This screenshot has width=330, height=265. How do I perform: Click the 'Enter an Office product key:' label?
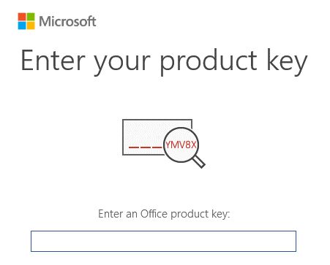pos(164,214)
